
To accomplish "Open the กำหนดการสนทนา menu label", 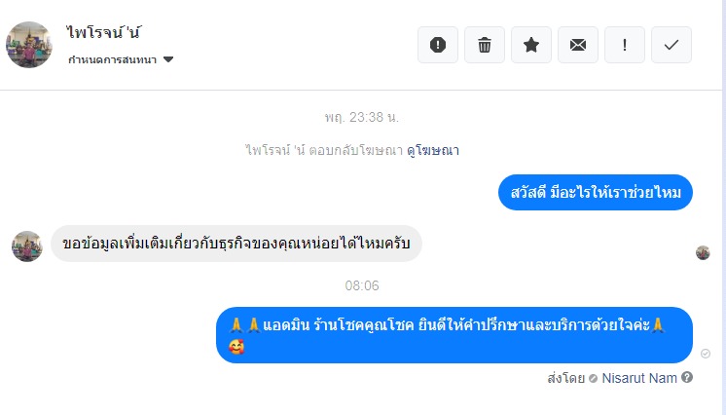I will (113, 59).
